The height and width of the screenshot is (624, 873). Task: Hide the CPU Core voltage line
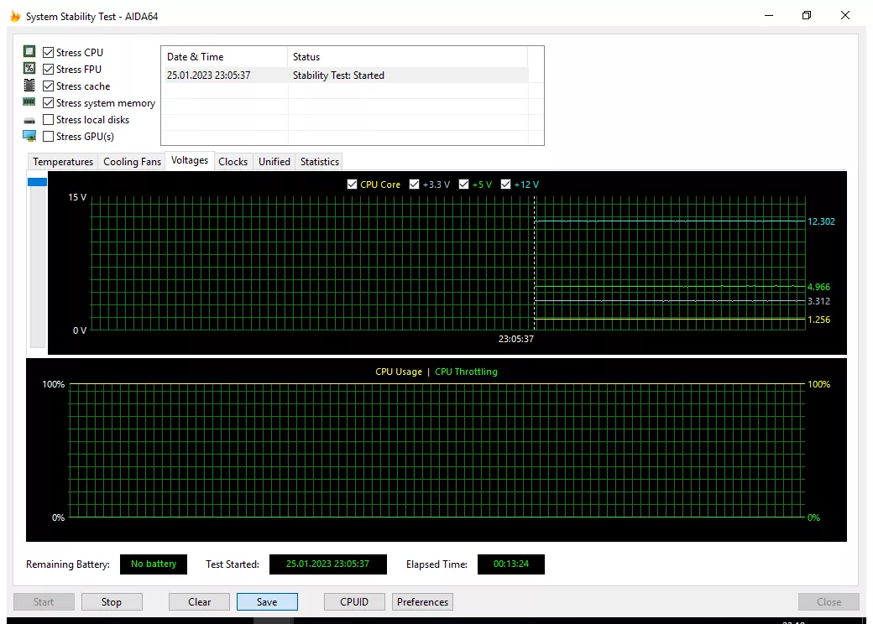click(352, 184)
